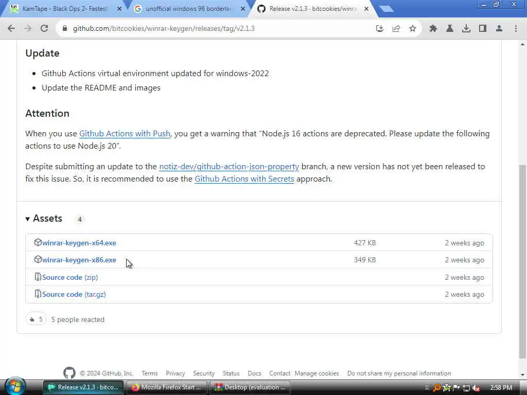Image resolution: width=527 pixels, height=395 pixels.
Task: Click the taskbar clock showing 2:58 PM
Action: pos(501,388)
